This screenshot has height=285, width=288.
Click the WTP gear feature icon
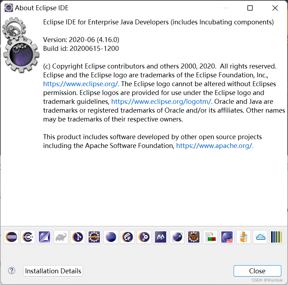coord(94,237)
